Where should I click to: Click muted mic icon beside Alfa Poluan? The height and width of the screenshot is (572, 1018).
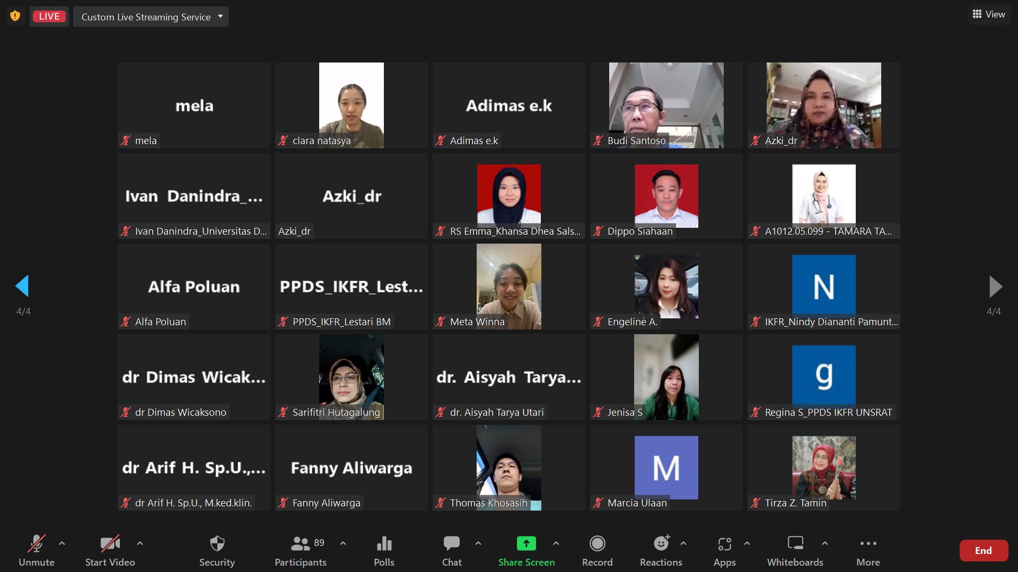(x=126, y=322)
